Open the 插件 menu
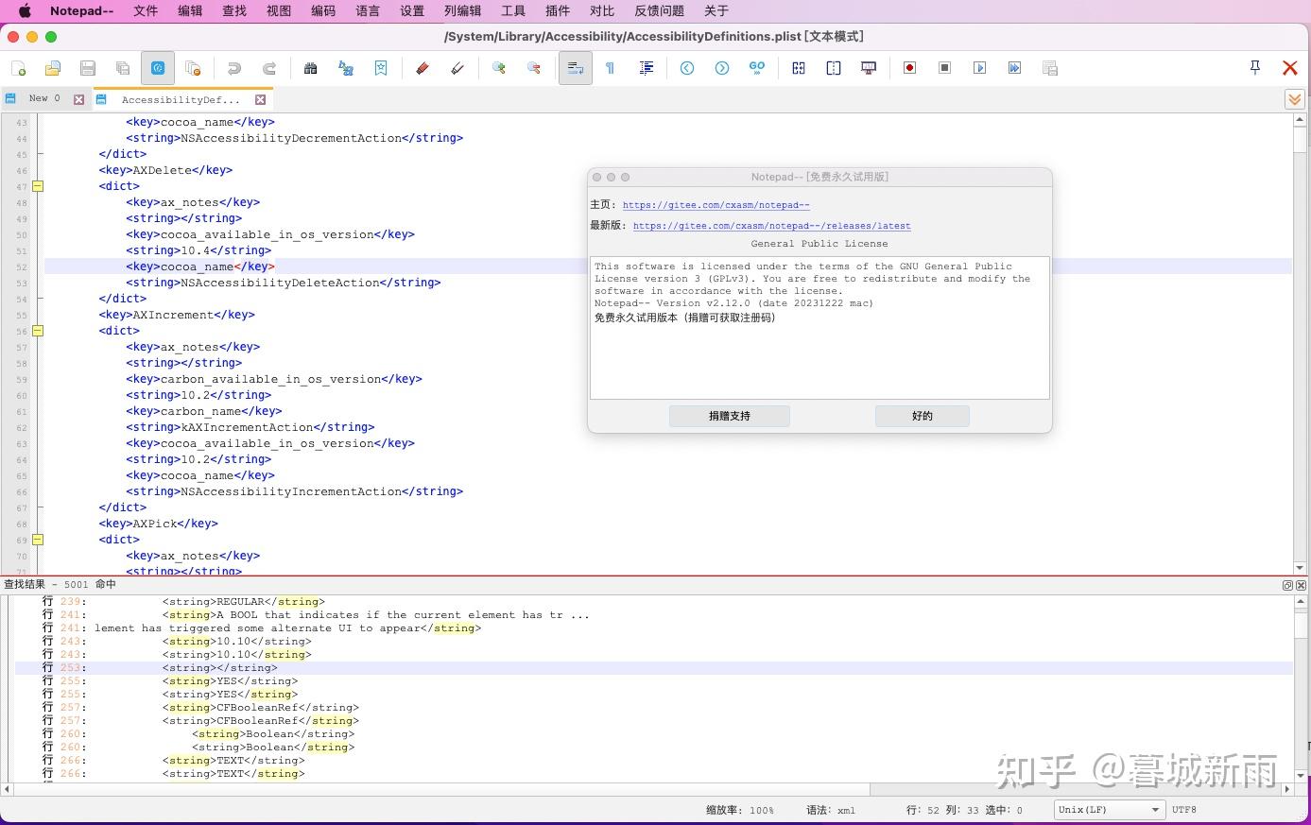Image resolution: width=1311 pixels, height=825 pixels. click(557, 10)
